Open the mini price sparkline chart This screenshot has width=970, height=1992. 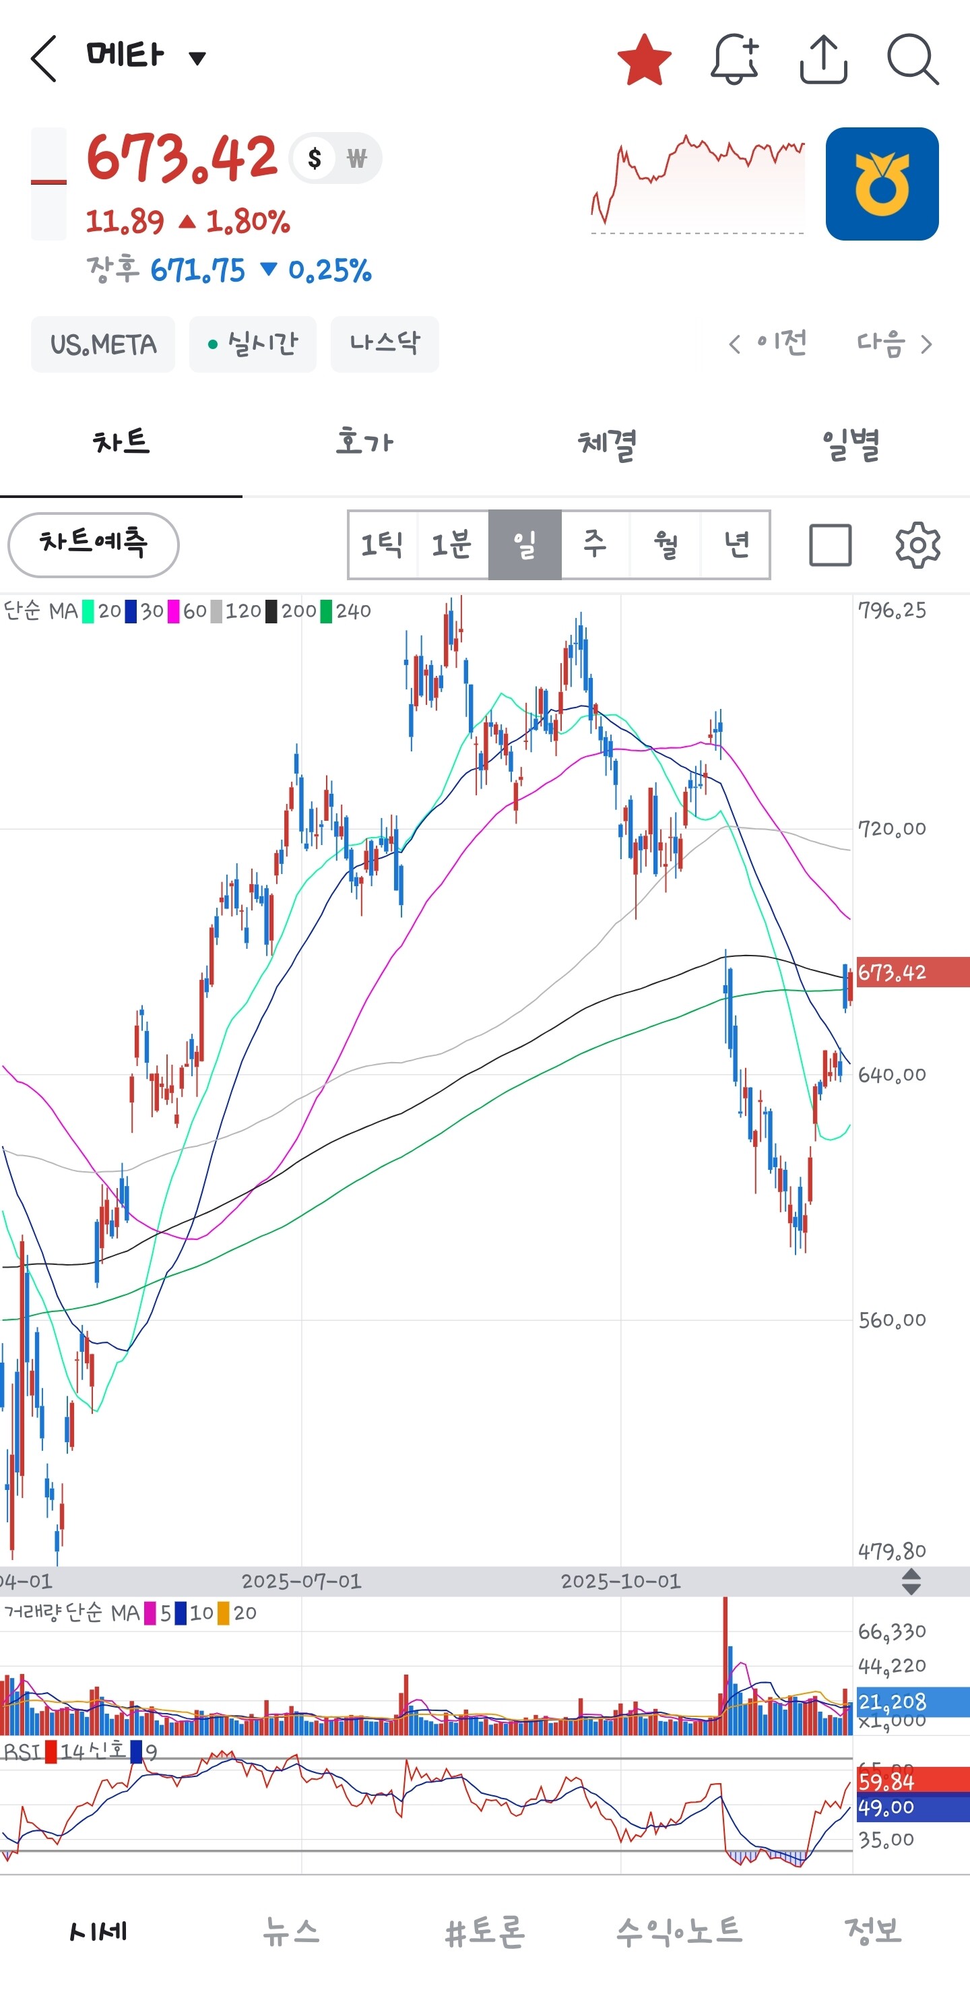coord(698,184)
